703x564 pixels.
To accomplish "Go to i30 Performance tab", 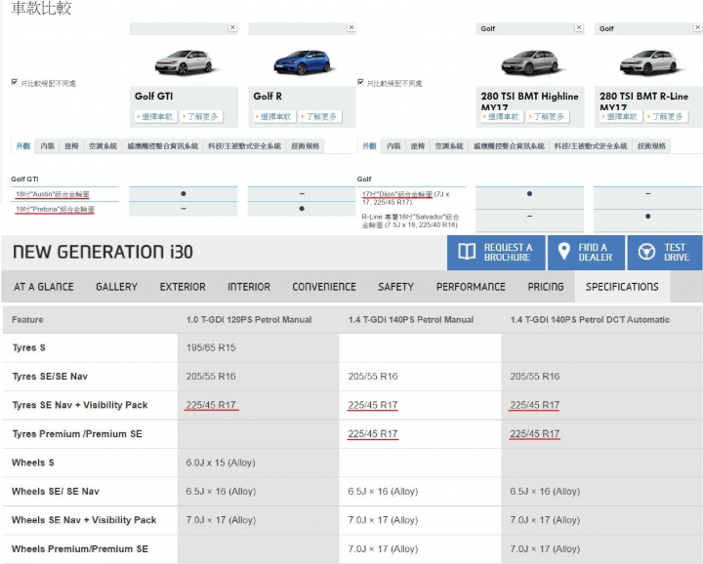I will pos(471,287).
